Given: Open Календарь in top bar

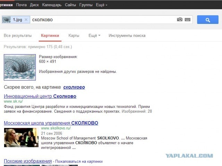Looking at the screenshot, I should tap(52, 5).
